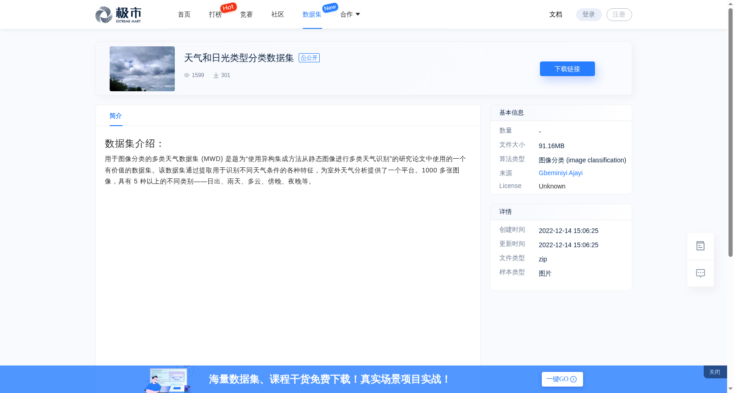
Task: Go to 首页 home page
Action: point(184,15)
